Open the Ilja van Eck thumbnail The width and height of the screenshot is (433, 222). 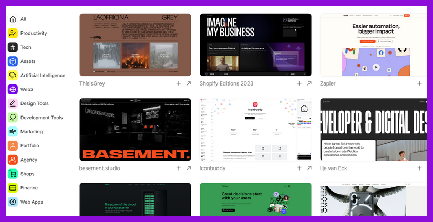pyautogui.click(x=373, y=129)
